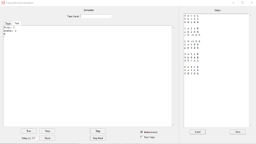Load a machine file via Load button
This screenshot has width=256, height=144.
point(198,132)
